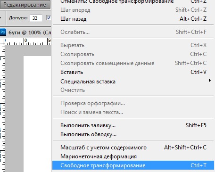Choose Ослабить... menu entry
Screen dimensions: 215x172
coord(133,32)
